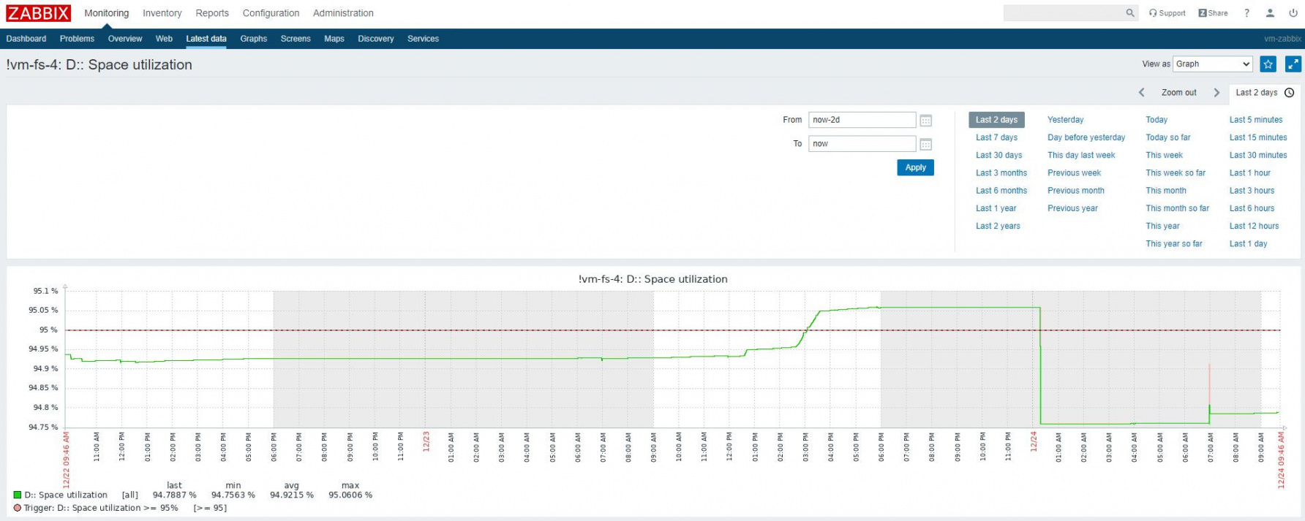1305x521 pixels.
Task: Select Last 7 days time range
Action: click(996, 137)
